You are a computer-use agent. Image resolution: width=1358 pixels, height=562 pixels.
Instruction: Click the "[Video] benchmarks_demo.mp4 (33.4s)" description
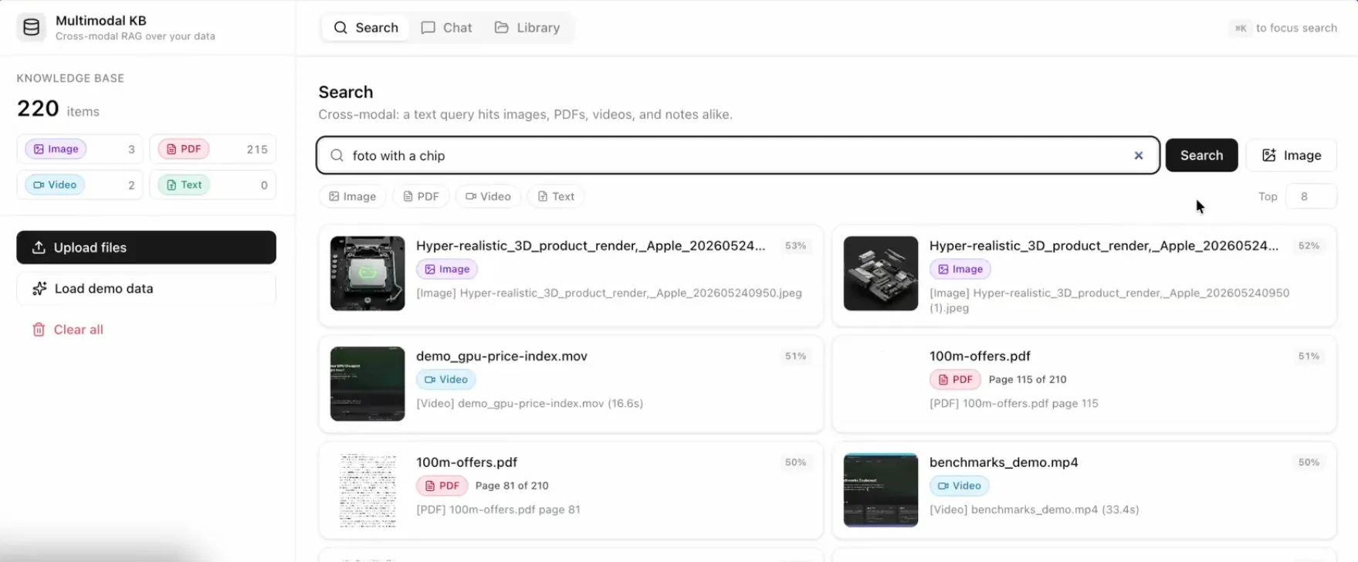[1035, 510]
